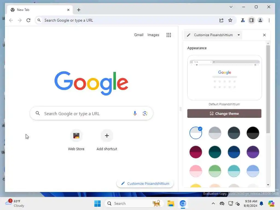Screen dimensions: 280x210
Task: Search by image with the lens icon
Action: pyautogui.click(x=145, y=113)
